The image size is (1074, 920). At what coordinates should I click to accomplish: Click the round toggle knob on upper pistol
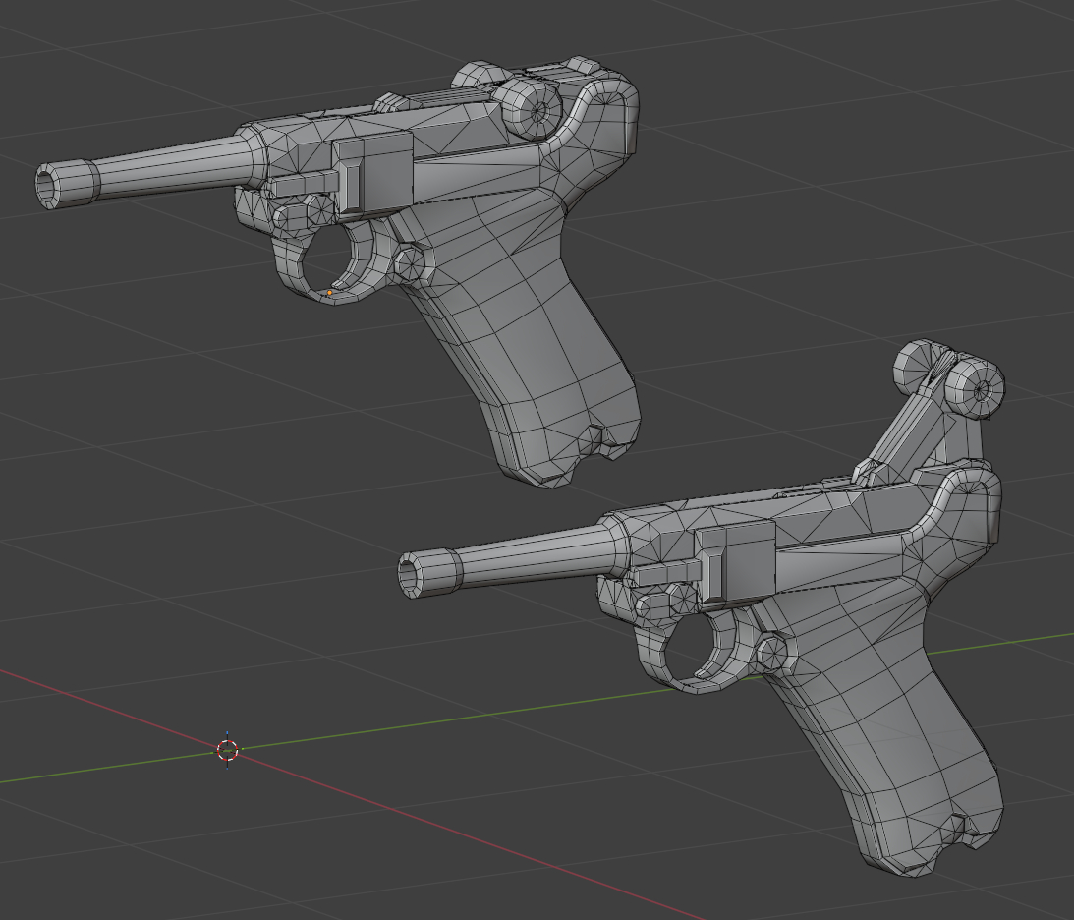coord(532,108)
